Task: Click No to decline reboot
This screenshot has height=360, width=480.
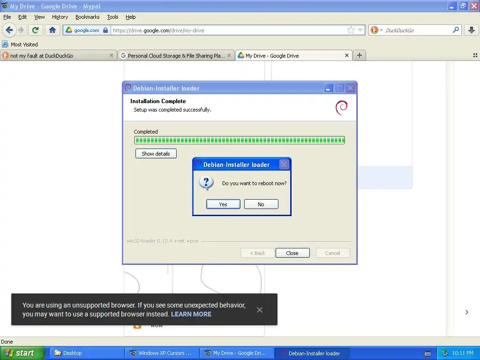Action: [261, 204]
